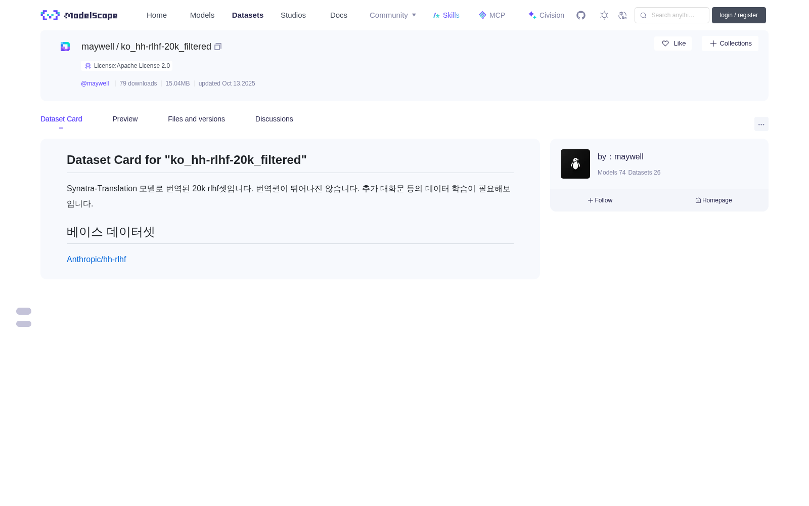Click the dataset avatar icon
Viewport: 809px width, 506px height.
click(65, 47)
